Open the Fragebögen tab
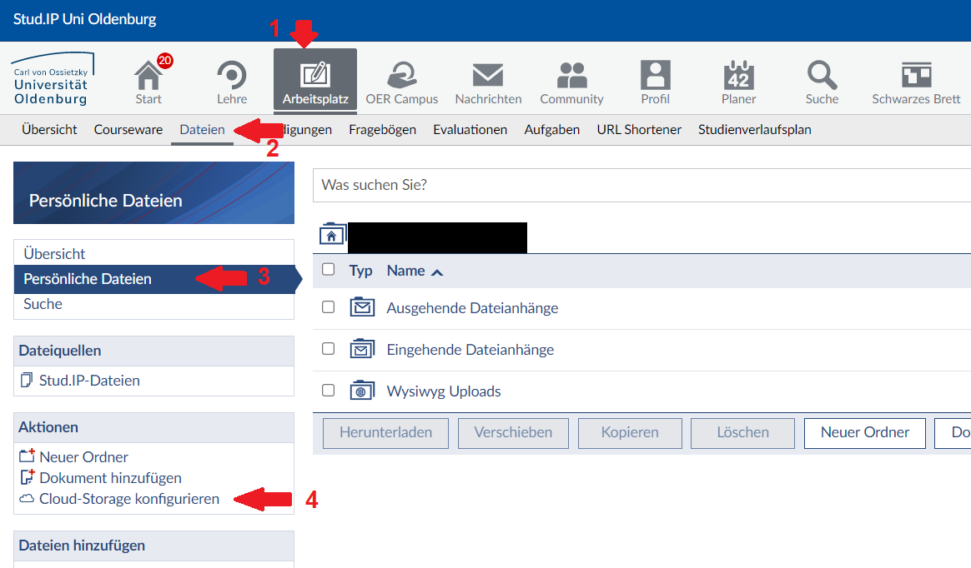Image resolution: width=971 pixels, height=568 pixels. [x=382, y=130]
